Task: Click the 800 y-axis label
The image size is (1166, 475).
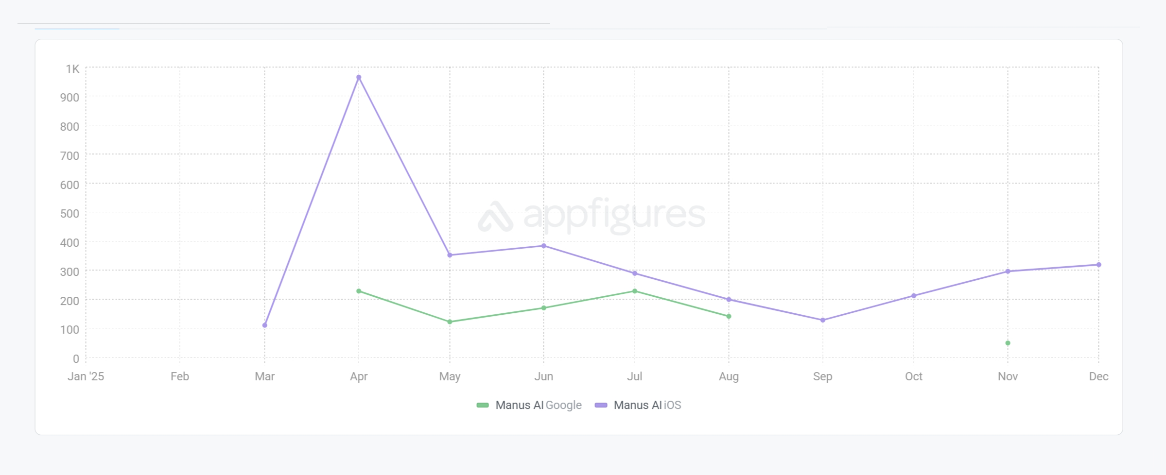Action: click(x=70, y=127)
